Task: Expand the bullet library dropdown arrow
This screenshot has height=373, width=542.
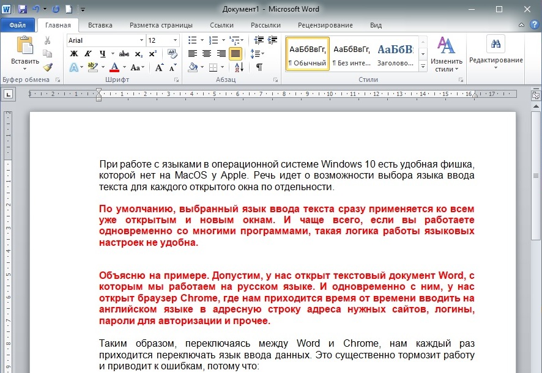Action: [x=202, y=40]
